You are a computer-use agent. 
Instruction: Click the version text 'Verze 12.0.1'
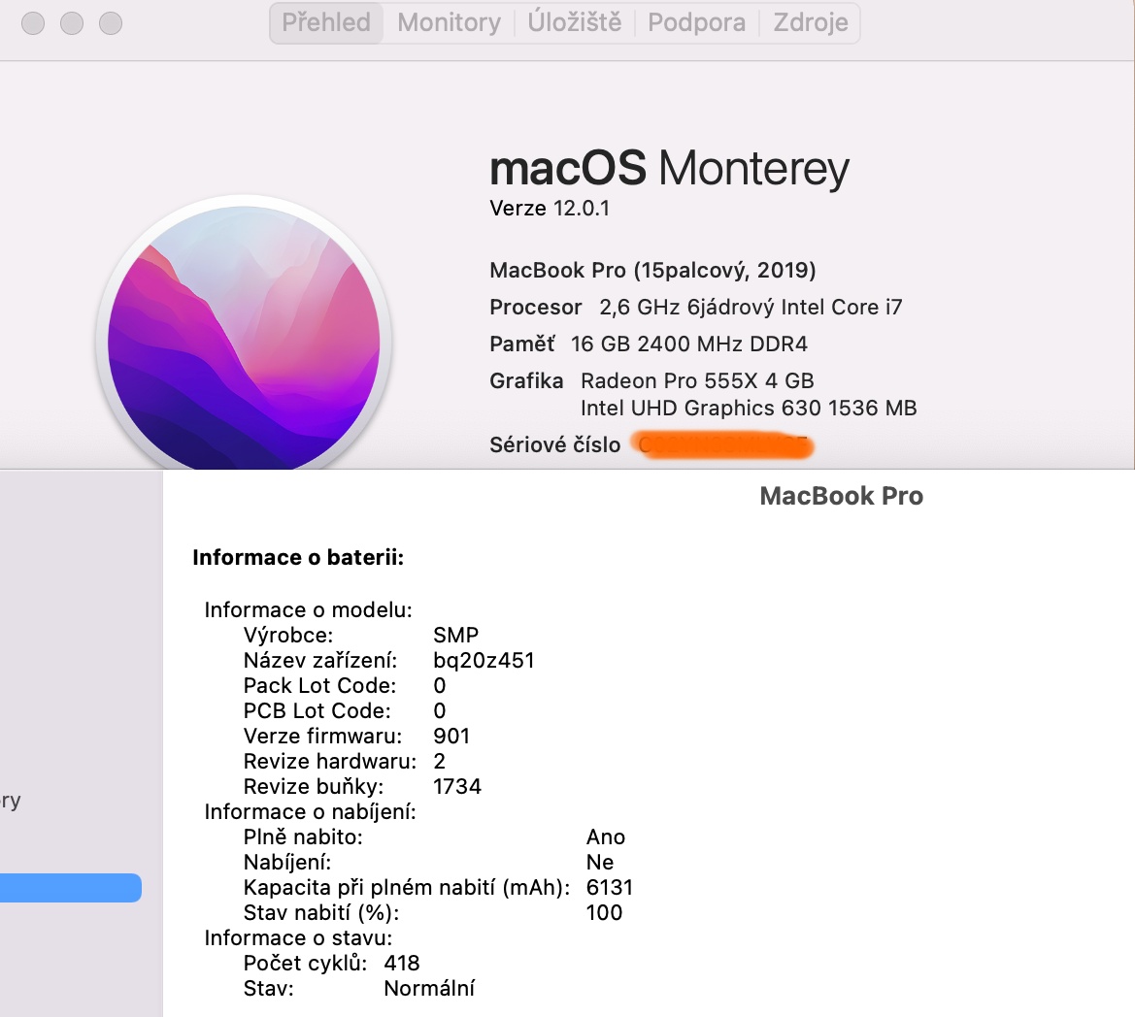pos(550,209)
